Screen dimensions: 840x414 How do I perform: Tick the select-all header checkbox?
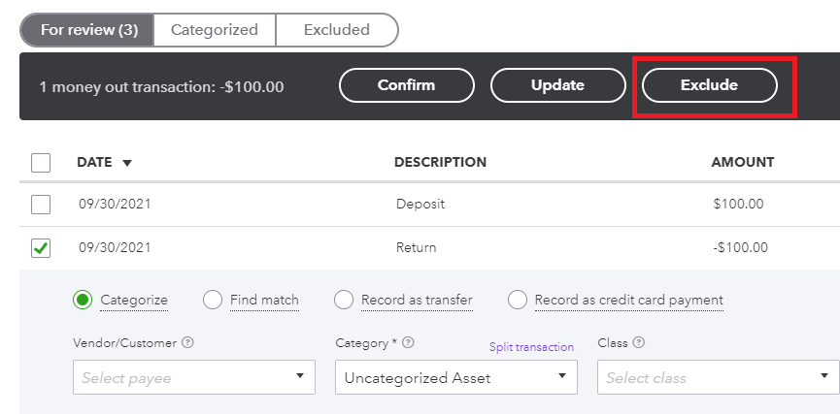[41, 162]
